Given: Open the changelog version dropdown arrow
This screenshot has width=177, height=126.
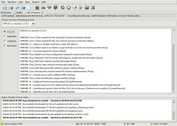Looking at the screenshot, I should tap(33, 24).
